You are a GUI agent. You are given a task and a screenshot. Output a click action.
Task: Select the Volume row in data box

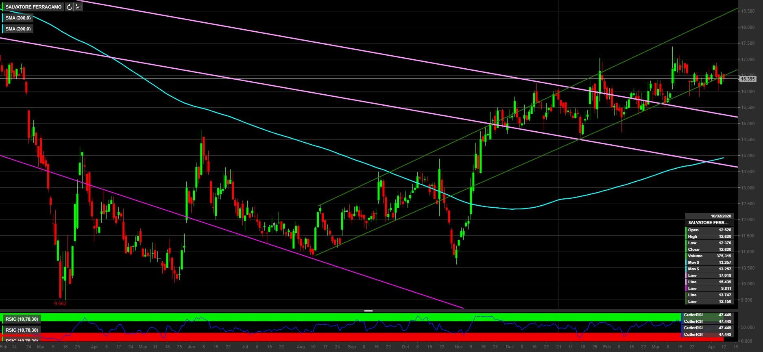[x=709, y=256]
